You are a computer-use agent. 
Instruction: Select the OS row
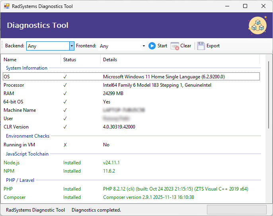click(x=131, y=77)
